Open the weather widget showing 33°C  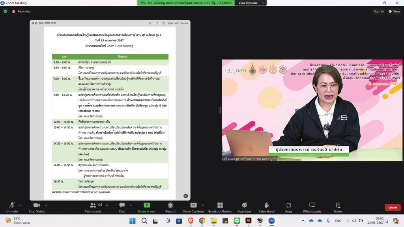17,221
